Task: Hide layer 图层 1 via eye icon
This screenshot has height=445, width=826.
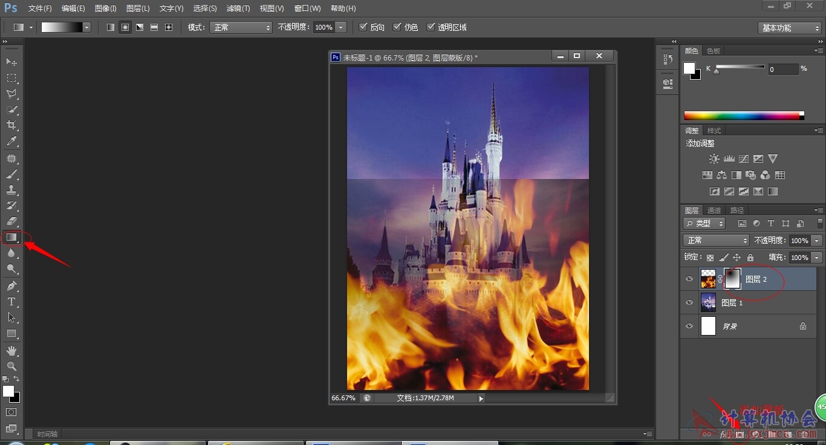Action: [689, 302]
